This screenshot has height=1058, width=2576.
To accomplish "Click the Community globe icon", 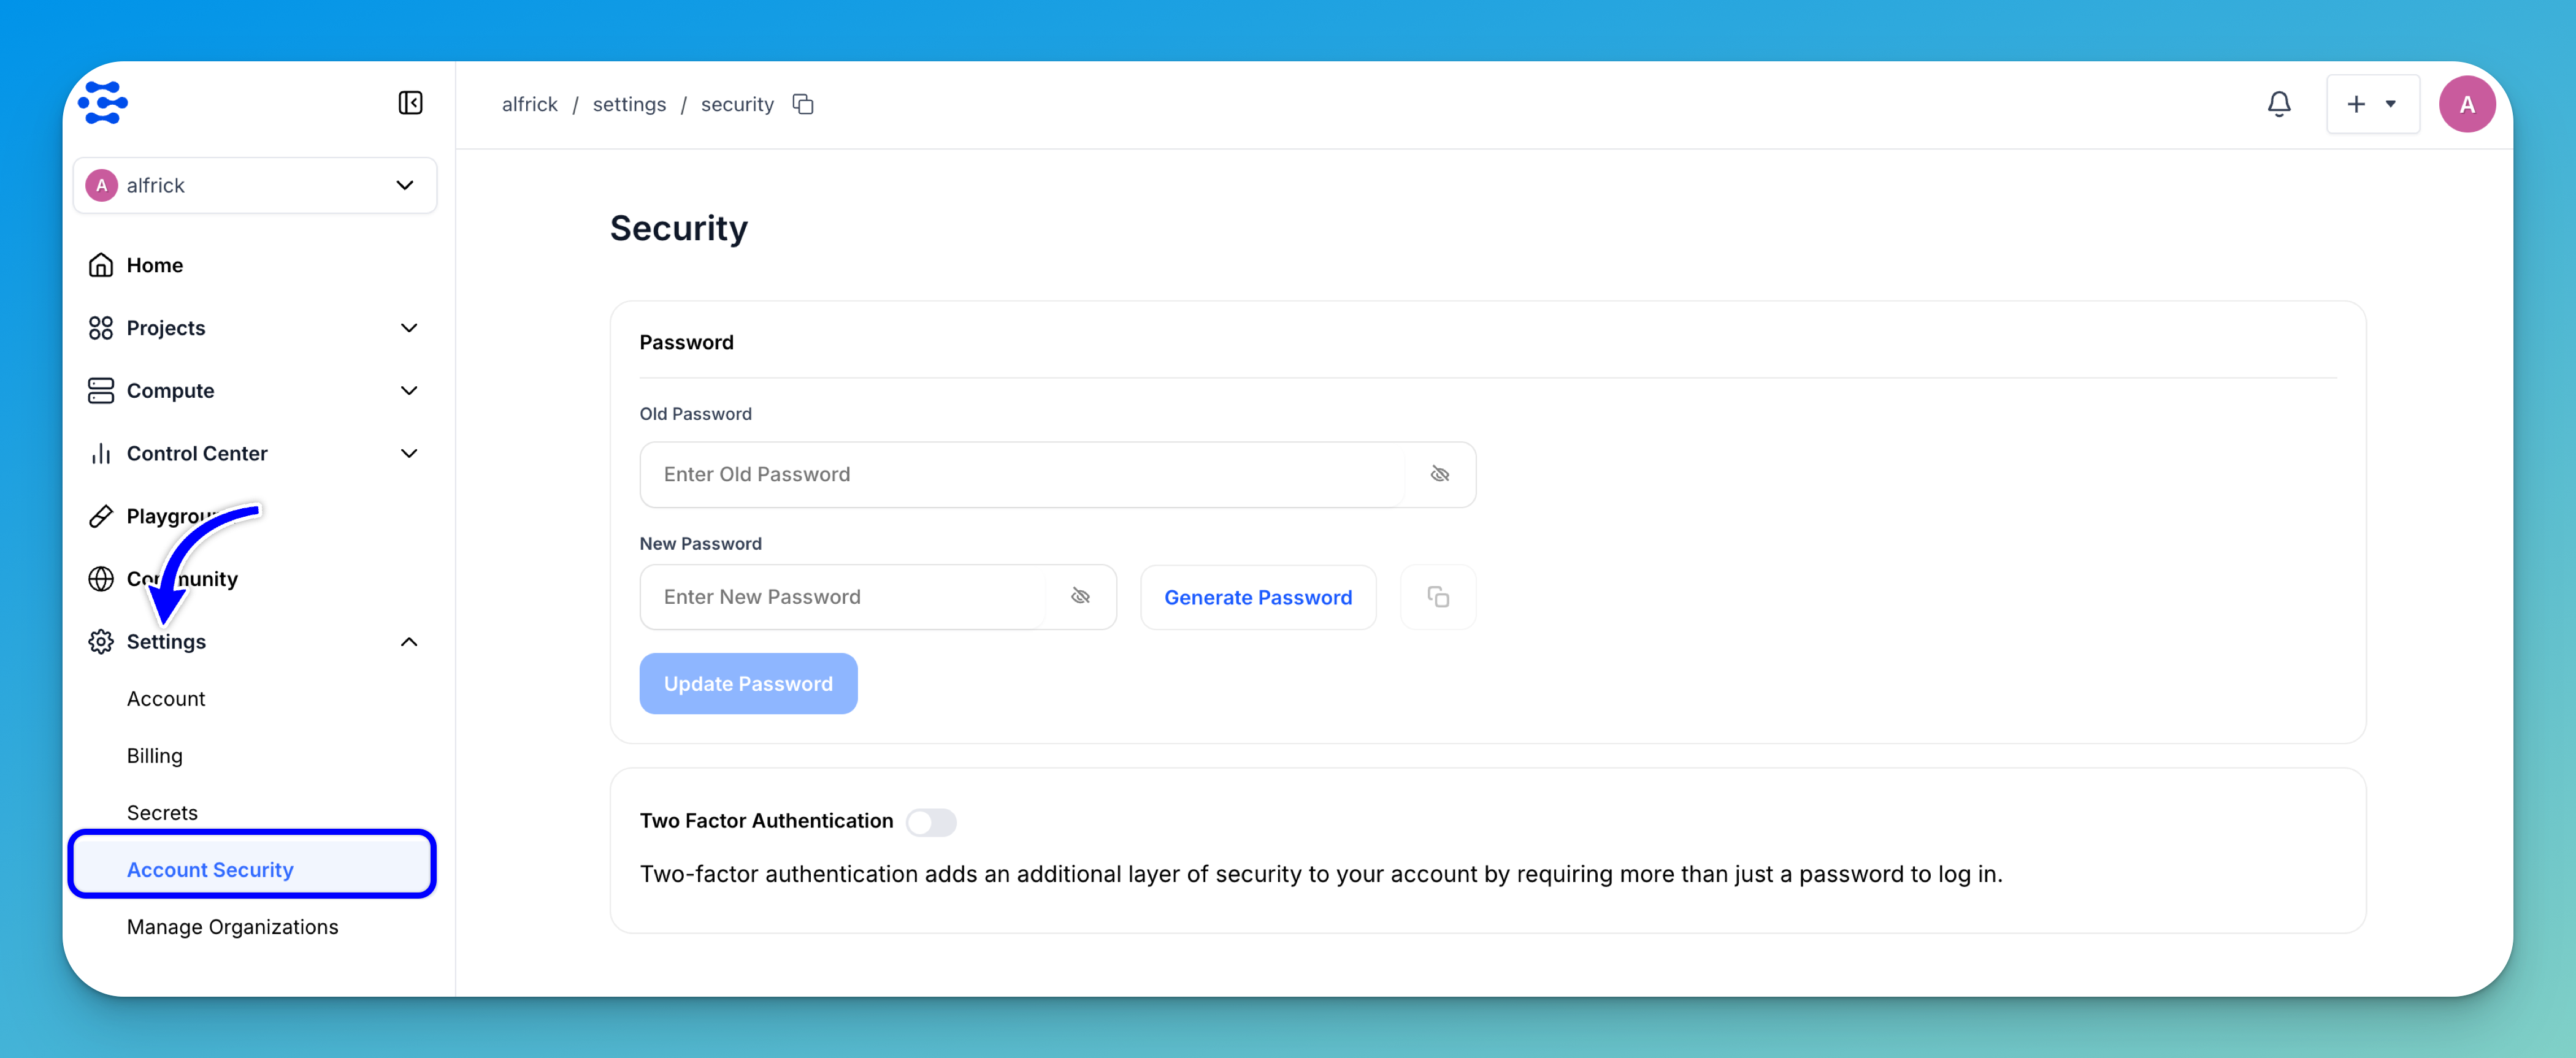I will pos(101,579).
